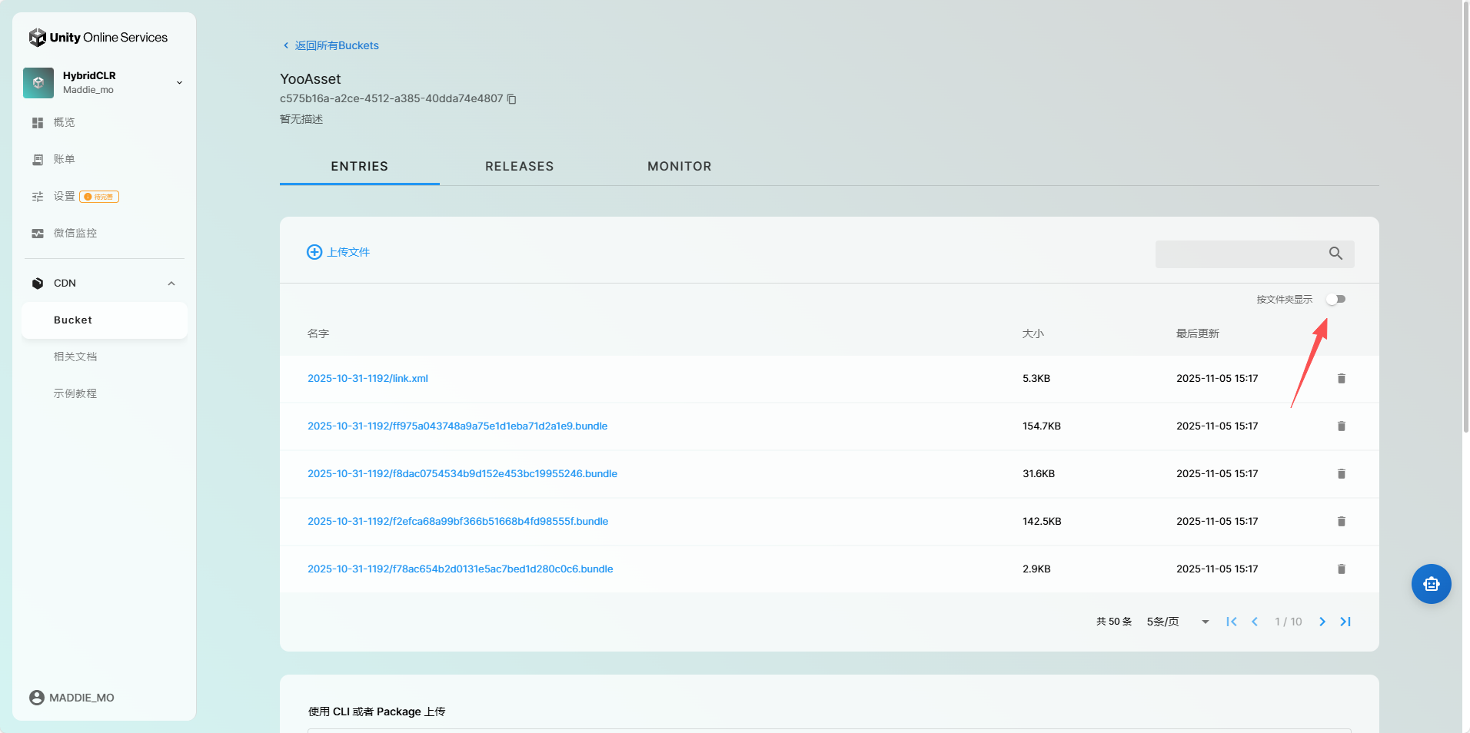Open the f8dac0754534b9d152e453bc19955246.bundle entry
The height and width of the screenshot is (733, 1470).
[x=462, y=473]
